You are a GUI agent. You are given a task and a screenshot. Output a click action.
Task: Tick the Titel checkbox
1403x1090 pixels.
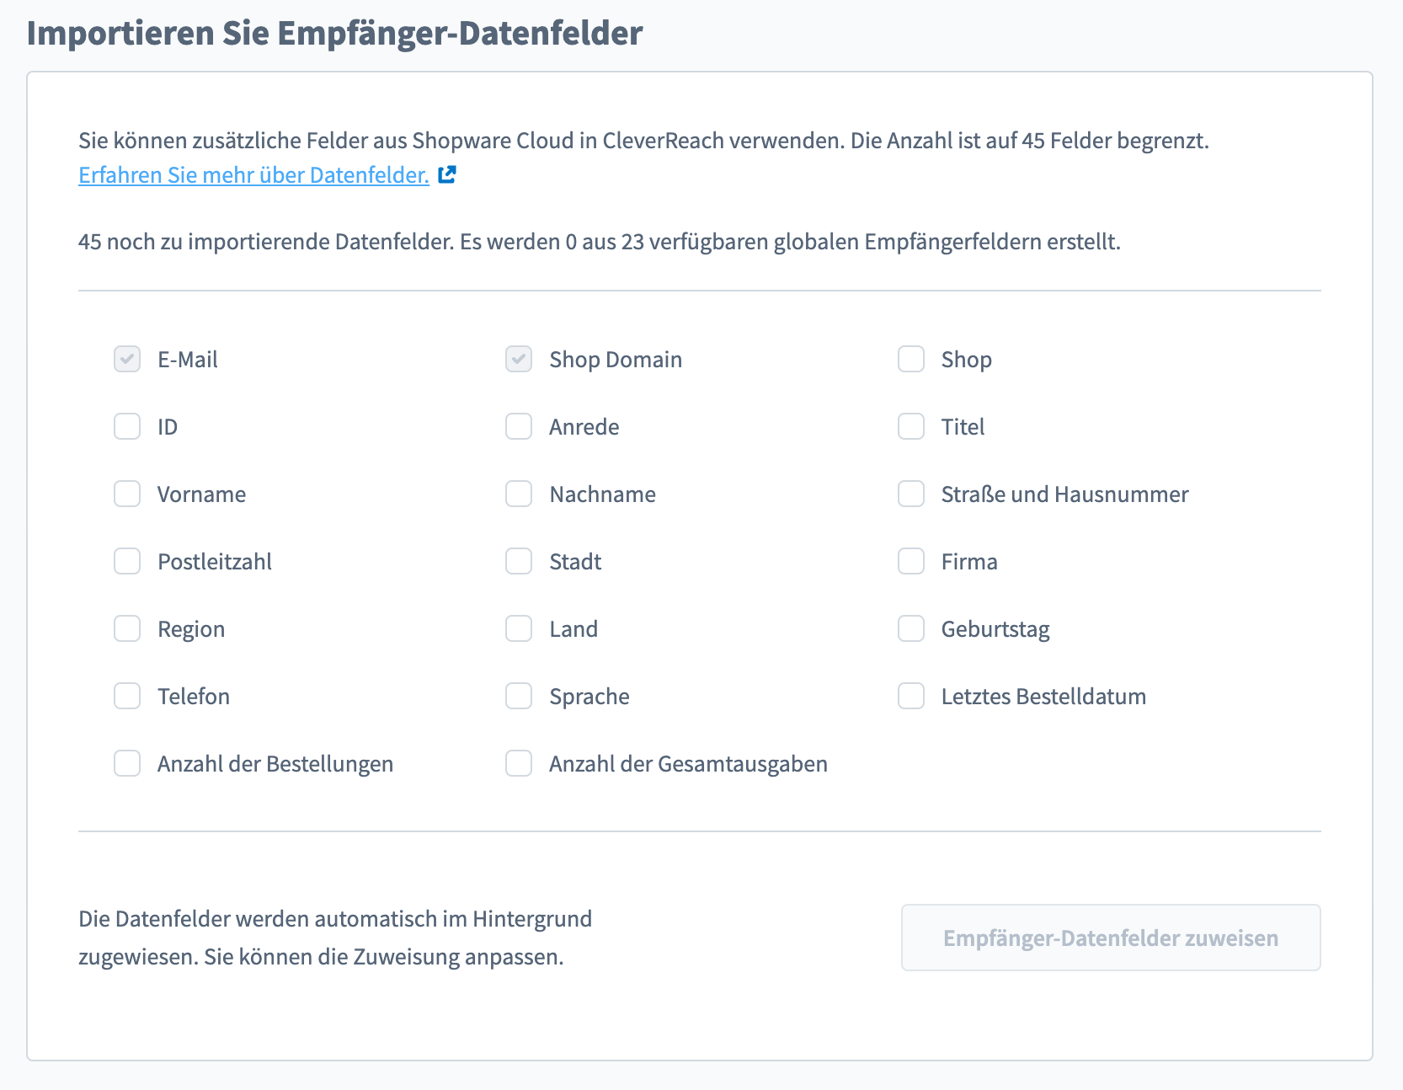pyautogui.click(x=911, y=426)
